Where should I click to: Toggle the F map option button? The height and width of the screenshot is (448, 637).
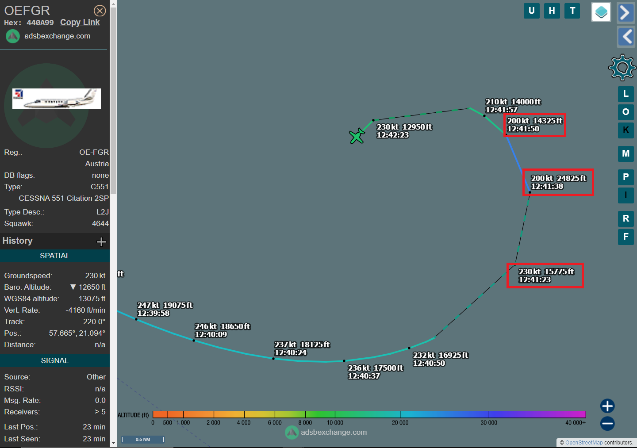[x=626, y=237]
